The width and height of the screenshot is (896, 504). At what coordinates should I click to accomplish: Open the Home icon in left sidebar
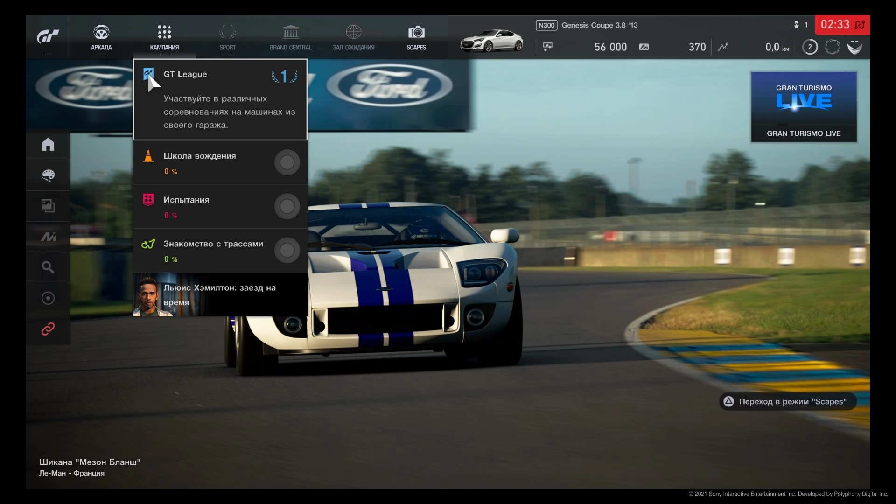48,145
